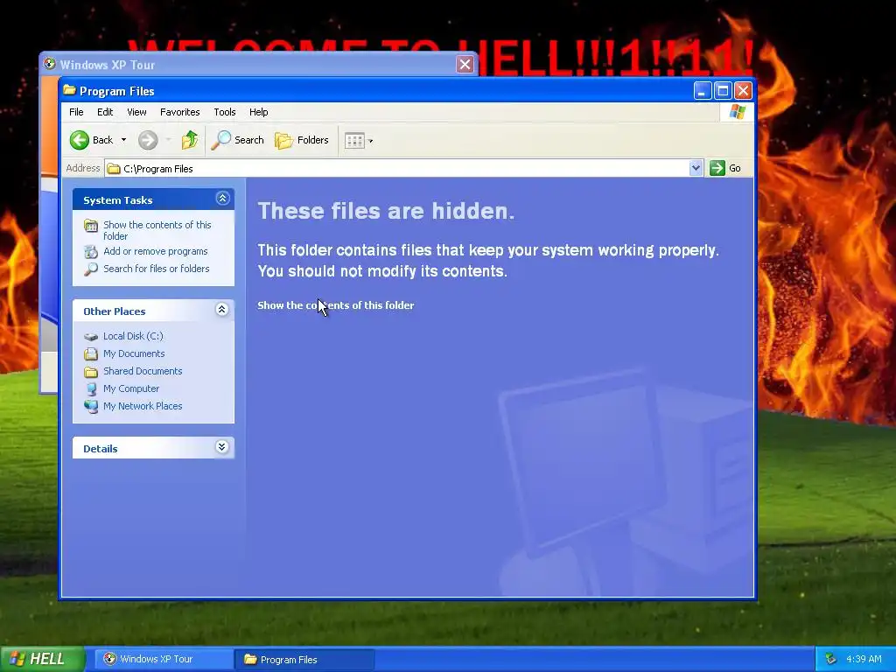Click the folder icon in Program Files title bar
The image size is (896, 672).
pyautogui.click(x=70, y=90)
